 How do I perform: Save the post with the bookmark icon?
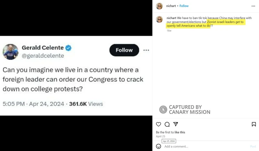coord(254,124)
